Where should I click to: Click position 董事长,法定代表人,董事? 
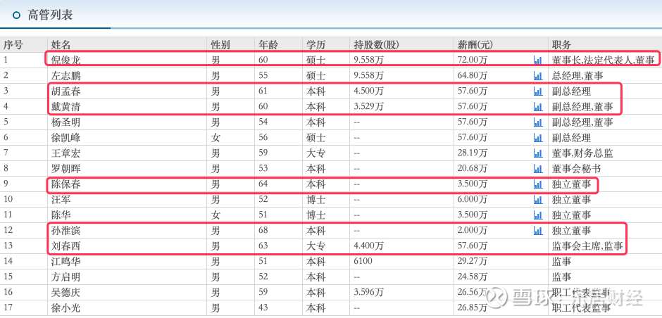click(604, 61)
